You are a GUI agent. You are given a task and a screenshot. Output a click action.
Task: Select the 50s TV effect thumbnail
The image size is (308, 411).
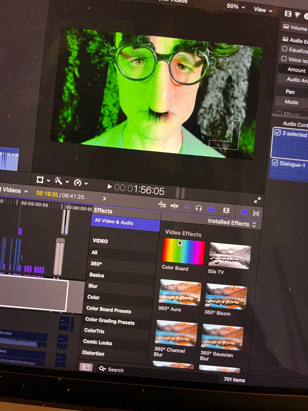click(230, 256)
